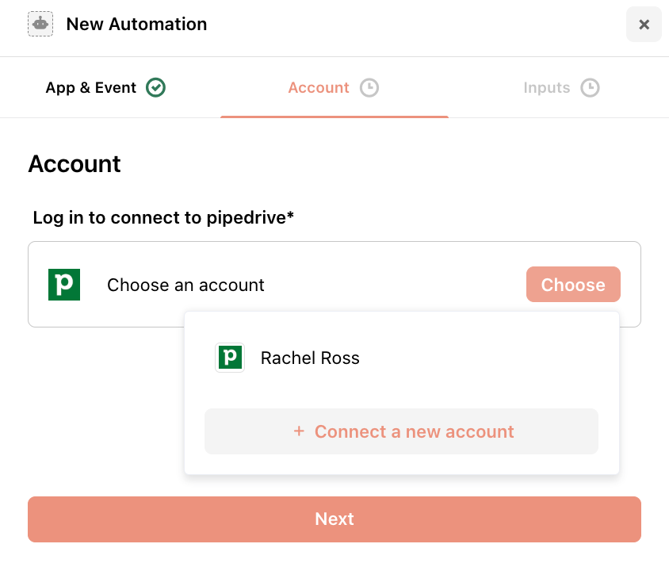The height and width of the screenshot is (563, 669).
Task: Proceed with the Next button
Action: [x=334, y=519]
